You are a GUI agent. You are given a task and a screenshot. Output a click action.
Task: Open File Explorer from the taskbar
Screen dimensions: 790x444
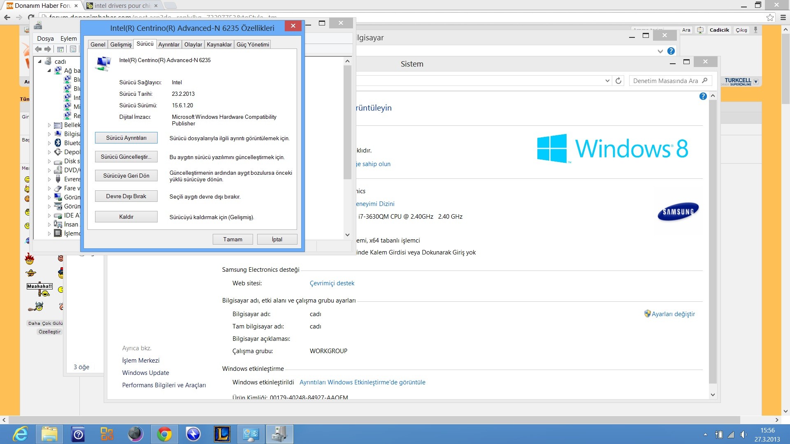pos(49,434)
